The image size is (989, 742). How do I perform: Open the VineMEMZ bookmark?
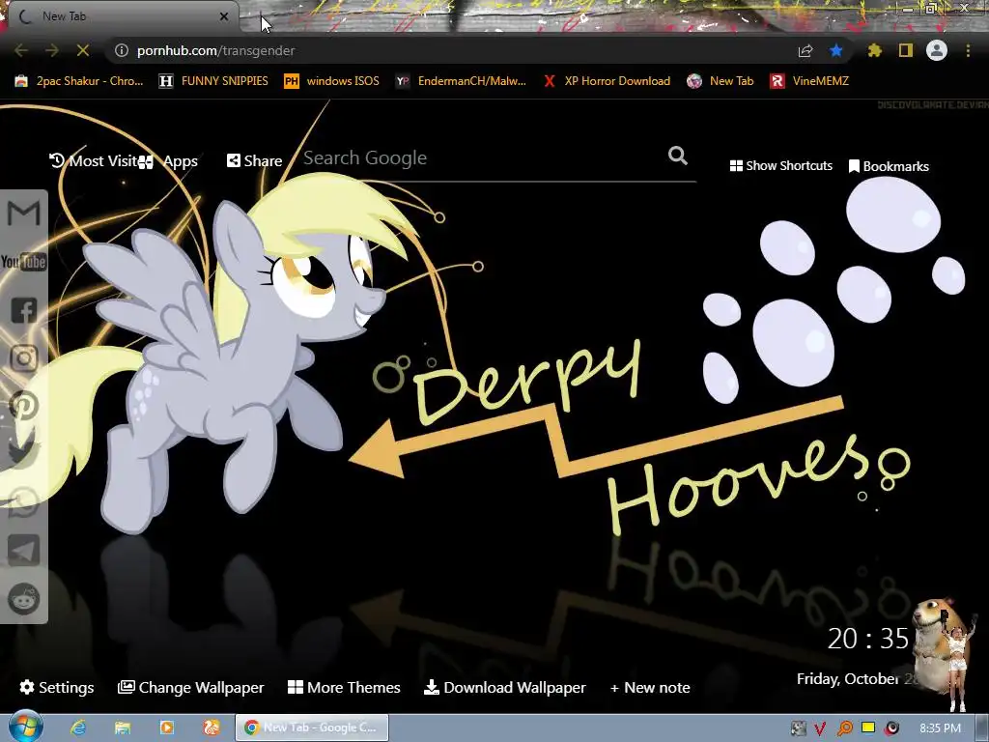tap(809, 81)
